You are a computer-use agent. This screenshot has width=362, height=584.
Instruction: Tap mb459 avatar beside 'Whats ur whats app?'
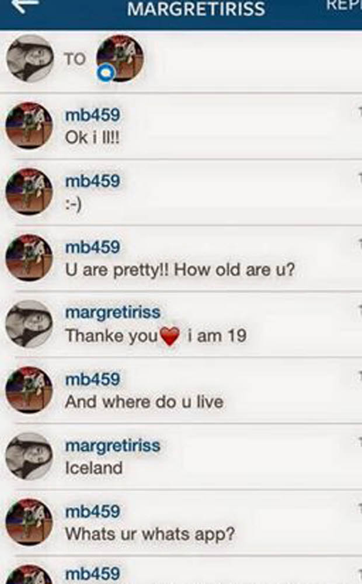[29, 523]
